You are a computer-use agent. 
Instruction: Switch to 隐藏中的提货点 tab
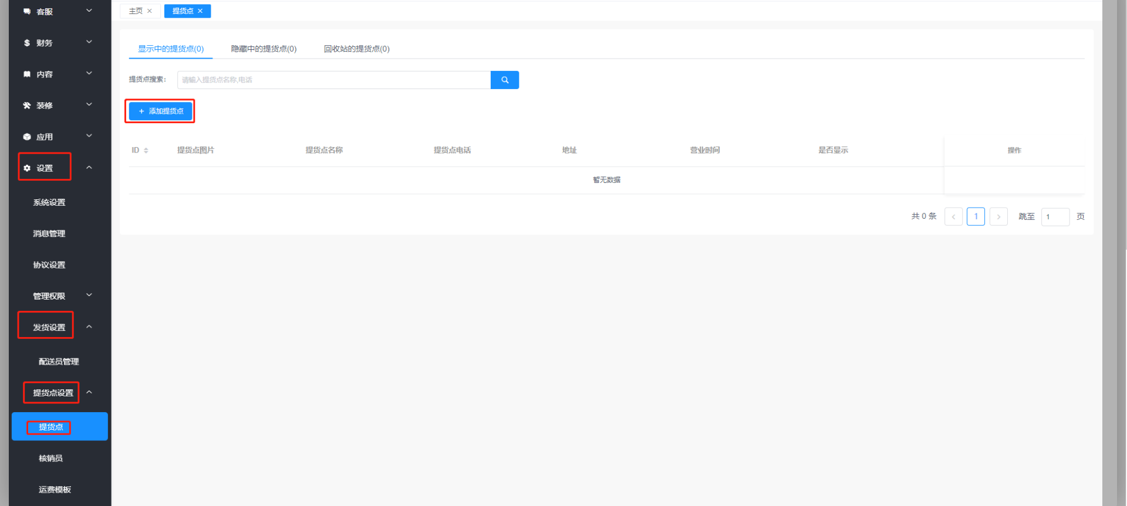pos(264,49)
